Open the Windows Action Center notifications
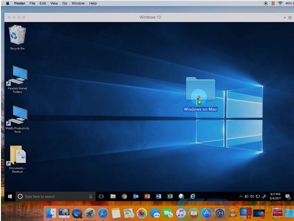Image resolution: width=294 pixels, height=221 pixels. point(288,196)
